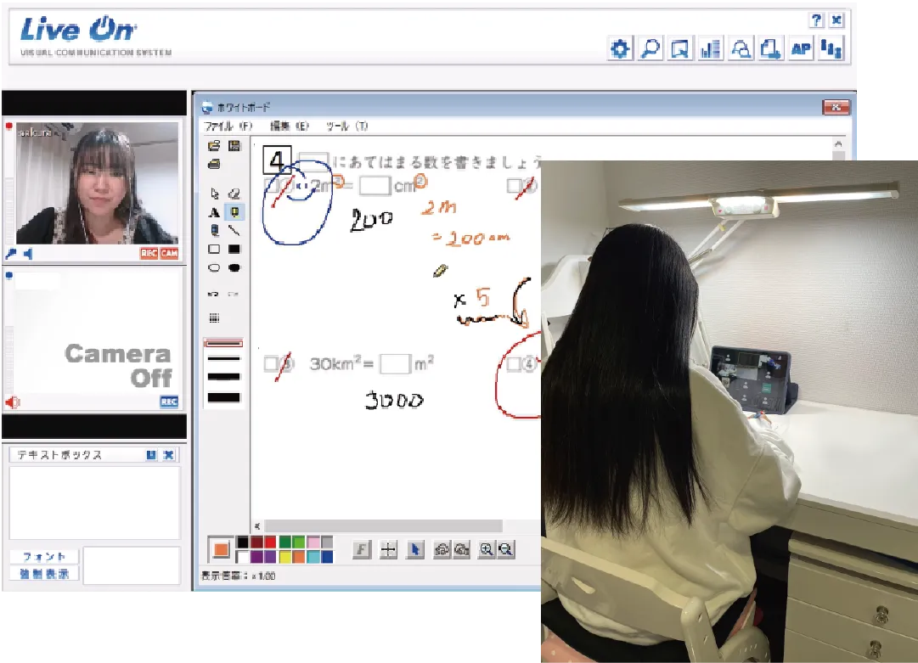Select the thickest line width option

coord(223,397)
